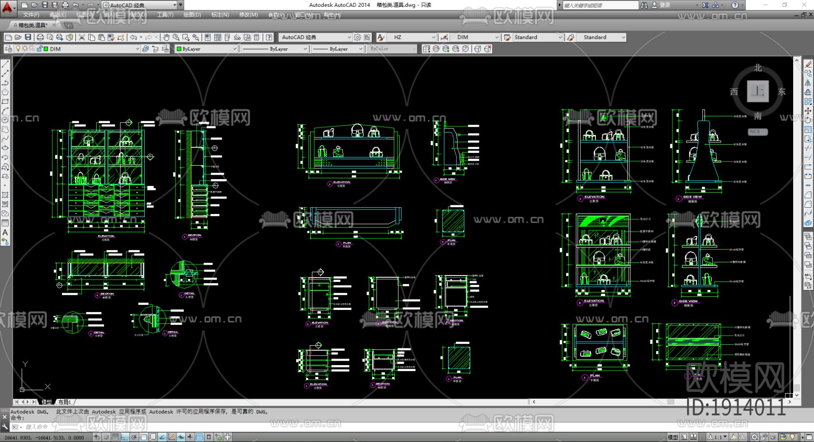
Task: Switch to the 布局1 layout tab
Action: pos(65,402)
